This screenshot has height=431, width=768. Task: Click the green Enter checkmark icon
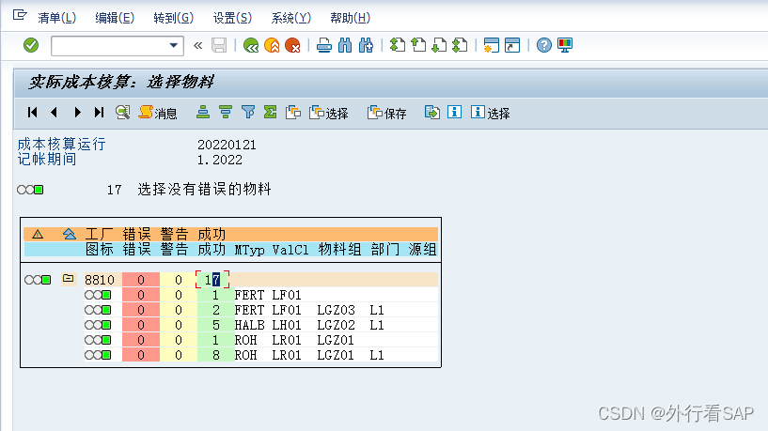tap(31, 45)
